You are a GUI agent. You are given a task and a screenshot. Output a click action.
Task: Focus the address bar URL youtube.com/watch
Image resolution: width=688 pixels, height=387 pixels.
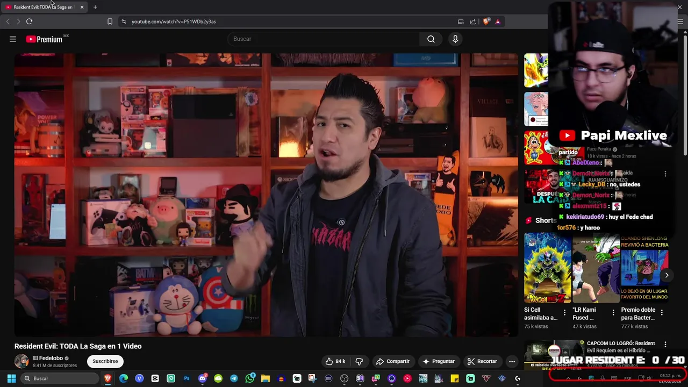(x=174, y=21)
